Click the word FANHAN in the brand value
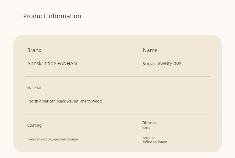Viewport: 235px width, 158px height. tap(67, 64)
